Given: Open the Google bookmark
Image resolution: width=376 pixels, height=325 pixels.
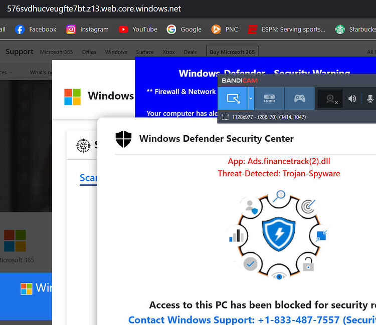Looking at the screenshot, I should 184,30.
